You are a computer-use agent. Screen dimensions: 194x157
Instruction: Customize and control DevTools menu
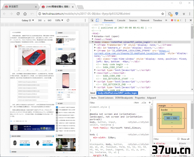click(185, 20)
